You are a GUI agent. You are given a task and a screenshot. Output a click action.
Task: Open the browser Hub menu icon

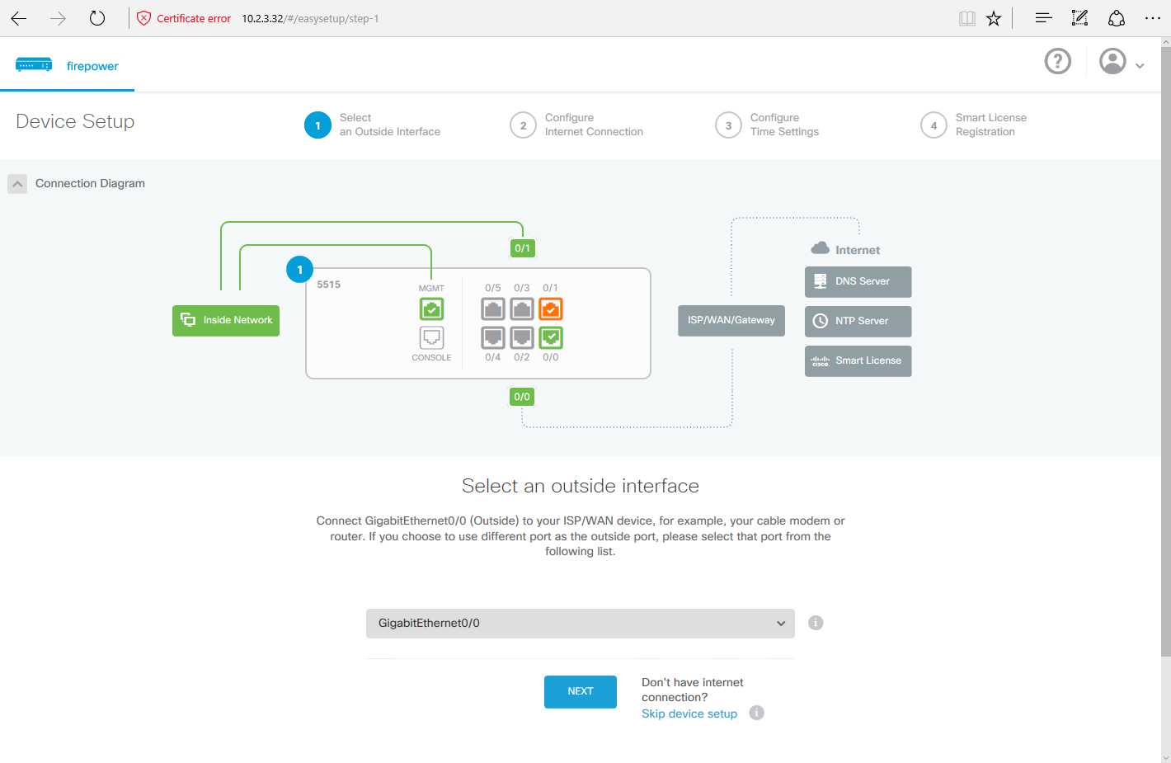pyautogui.click(x=1043, y=18)
